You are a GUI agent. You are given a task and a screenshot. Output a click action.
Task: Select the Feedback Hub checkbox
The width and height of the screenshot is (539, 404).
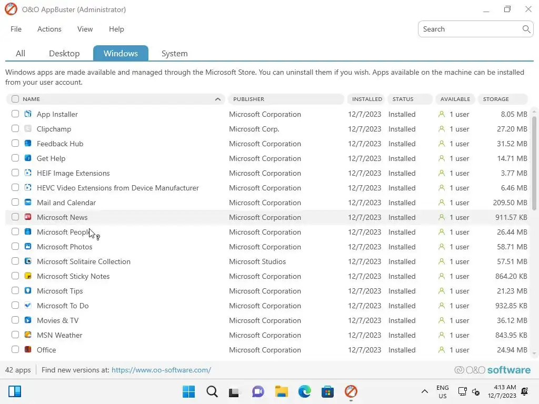(15, 143)
